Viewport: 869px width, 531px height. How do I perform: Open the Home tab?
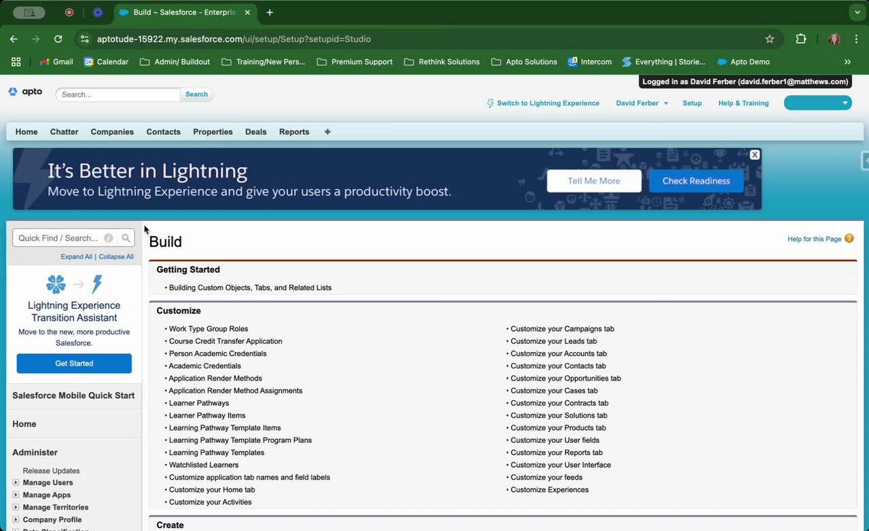[x=26, y=132]
